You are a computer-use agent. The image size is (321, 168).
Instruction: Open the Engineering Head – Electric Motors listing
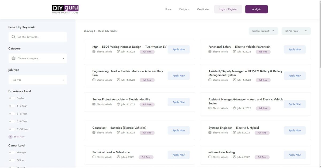tap(128, 73)
